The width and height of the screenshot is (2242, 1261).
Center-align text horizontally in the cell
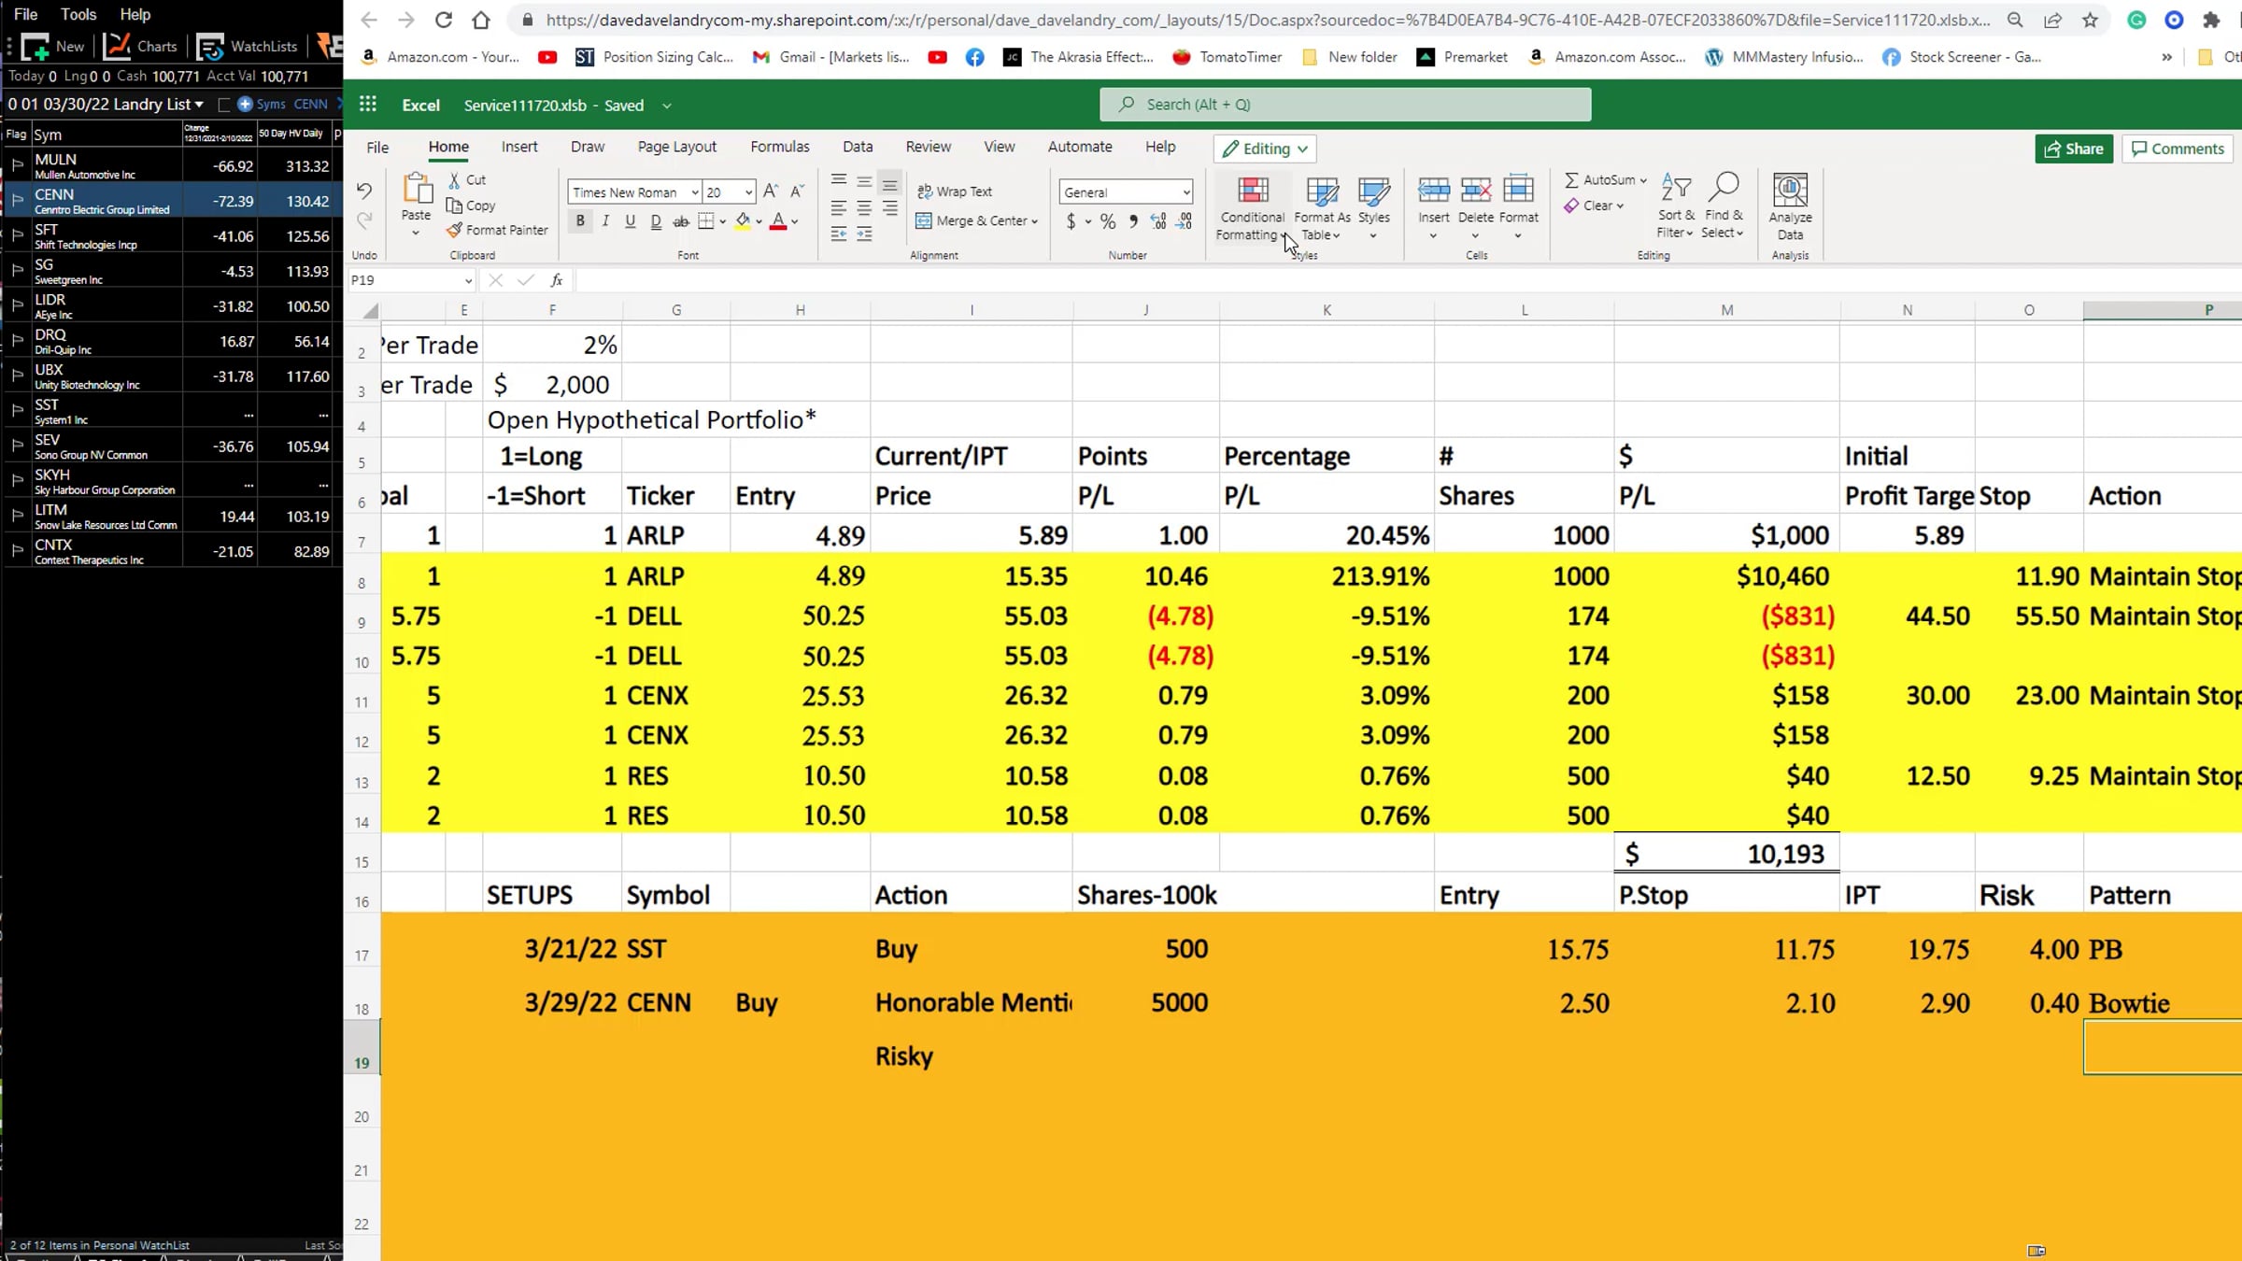pyautogui.click(x=864, y=207)
